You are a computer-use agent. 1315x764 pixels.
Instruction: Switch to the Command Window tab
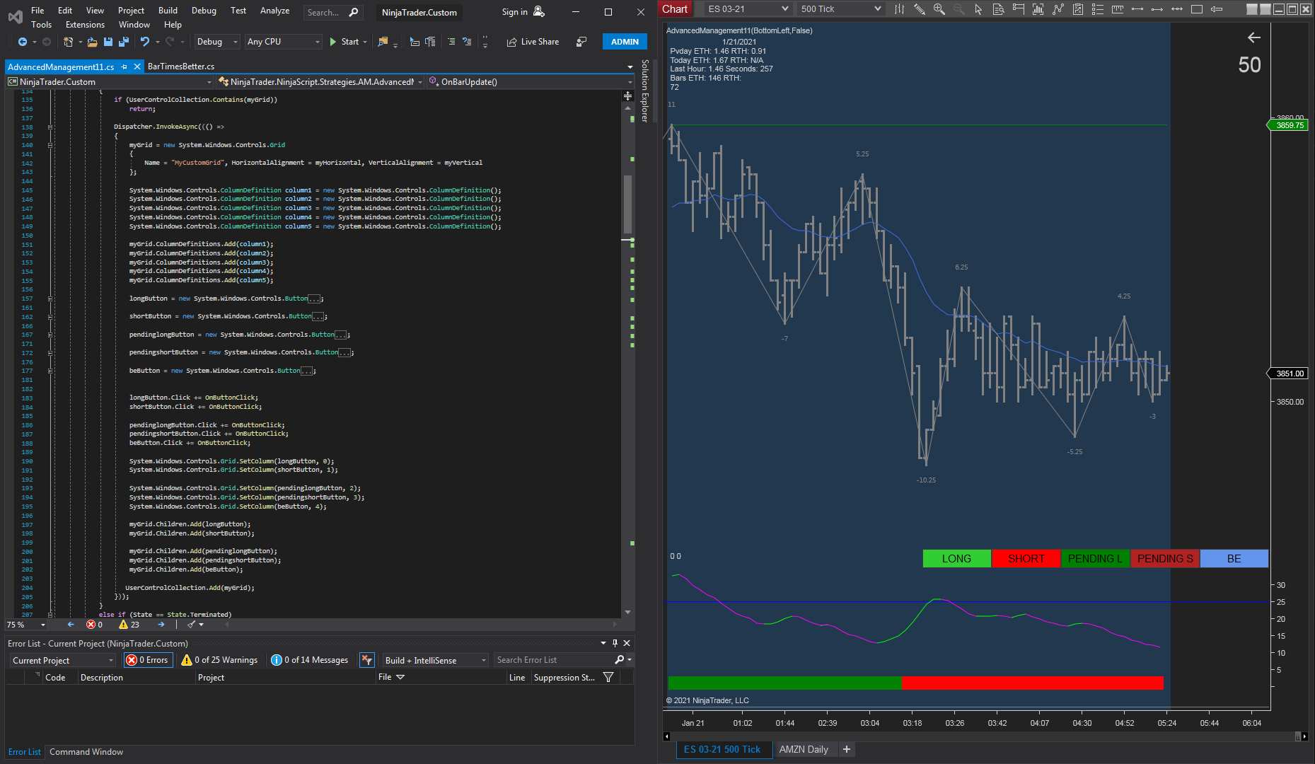click(86, 752)
